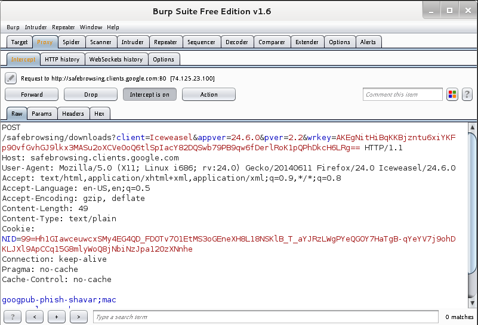Switch to the Extender tab
Viewport: 478px width, 325px height.
pyautogui.click(x=307, y=42)
